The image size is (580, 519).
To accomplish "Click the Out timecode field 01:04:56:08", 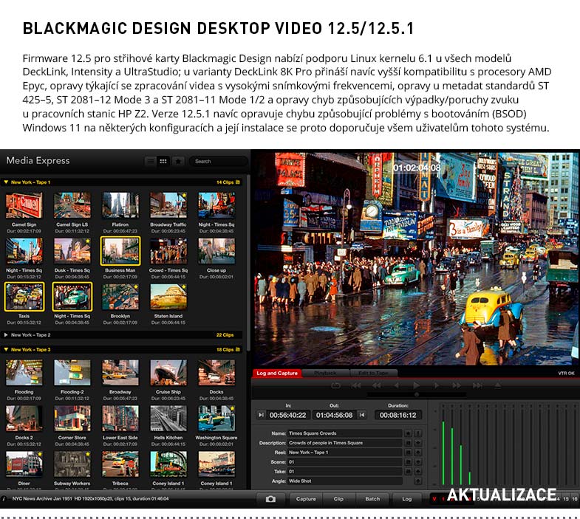I will [x=335, y=415].
